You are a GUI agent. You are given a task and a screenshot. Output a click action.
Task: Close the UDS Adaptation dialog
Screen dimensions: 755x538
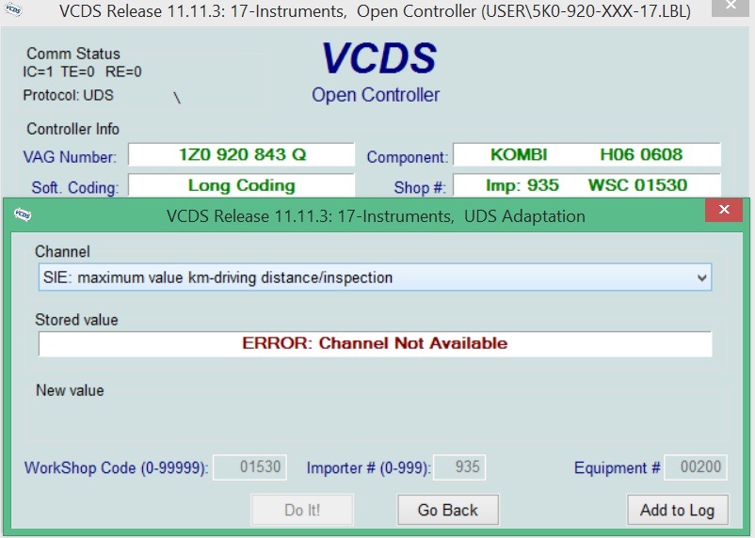tap(724, 210)
